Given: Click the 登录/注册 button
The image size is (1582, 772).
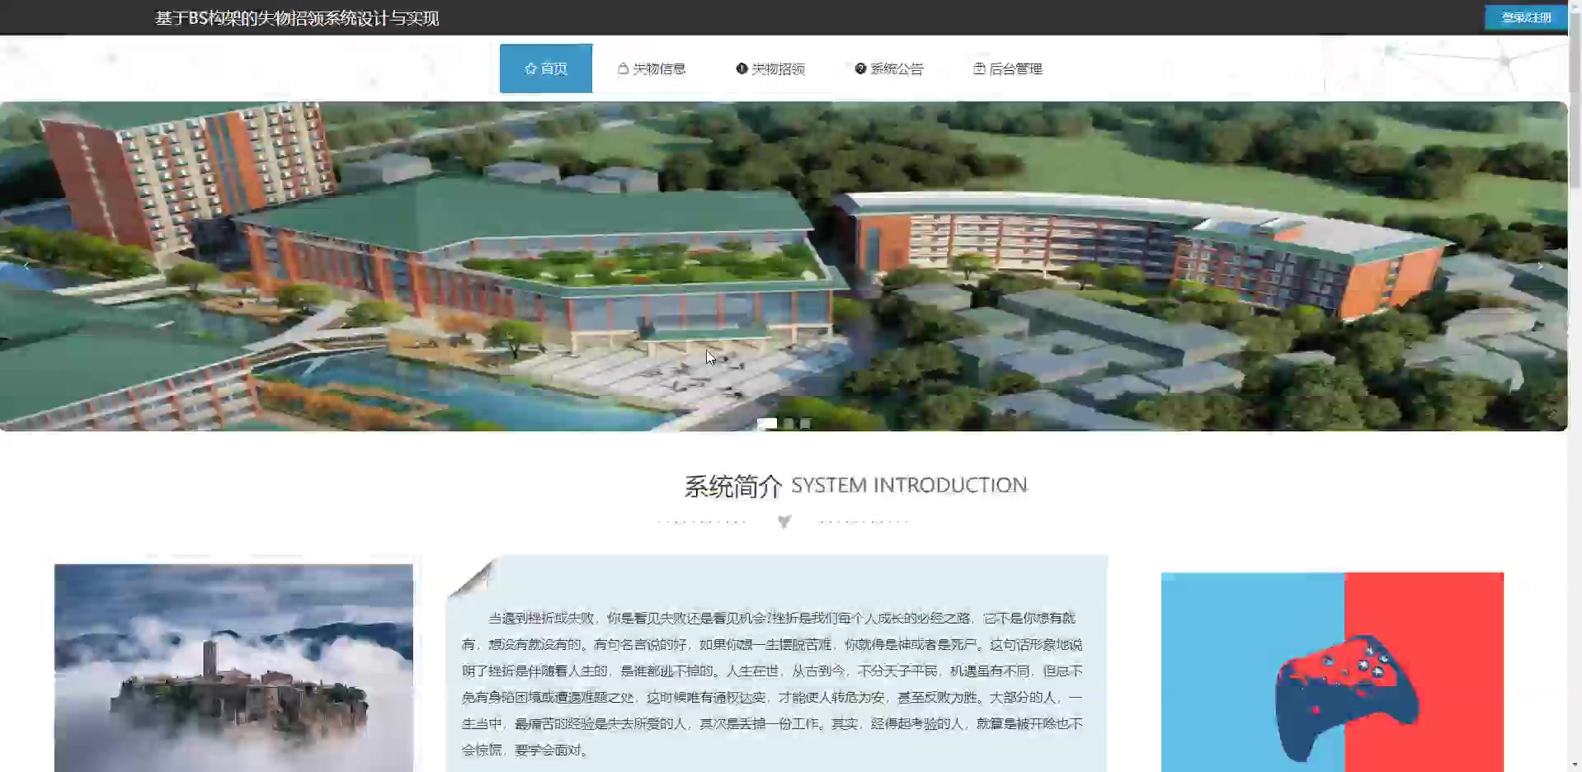Looking at the screenshot, I should tap(1526, 17).
